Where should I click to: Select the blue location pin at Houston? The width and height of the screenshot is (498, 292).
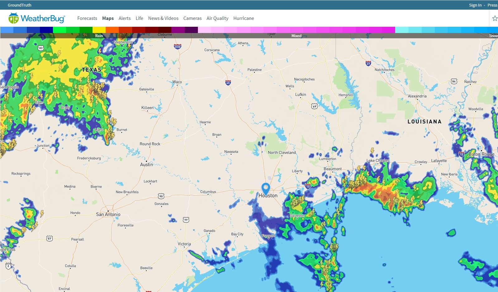coord(266,189)
